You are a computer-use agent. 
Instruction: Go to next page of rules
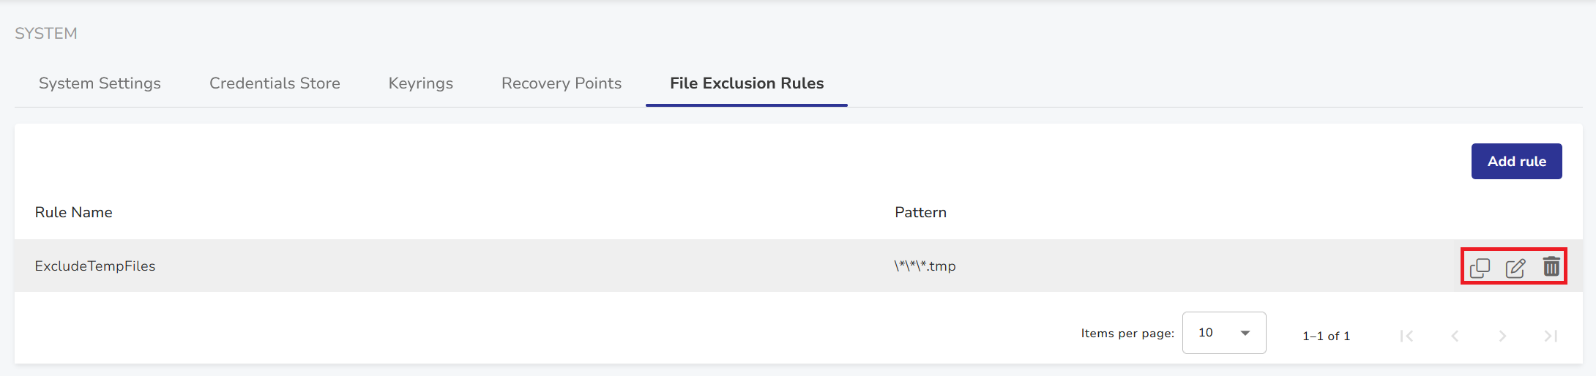tap(1502, 336)
